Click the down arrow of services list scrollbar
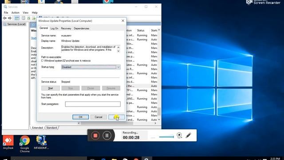284x160 pixels. (x=159, y=120)
